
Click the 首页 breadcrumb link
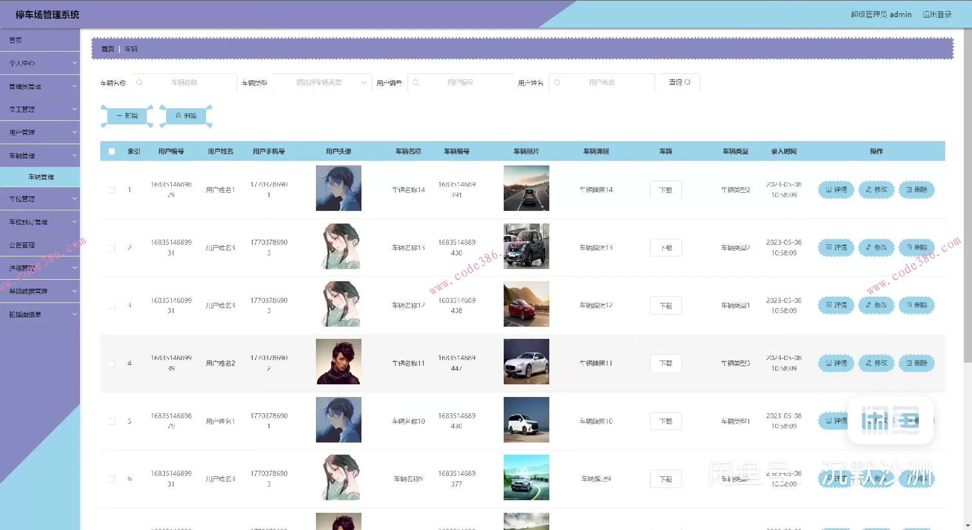click(107, 49)
